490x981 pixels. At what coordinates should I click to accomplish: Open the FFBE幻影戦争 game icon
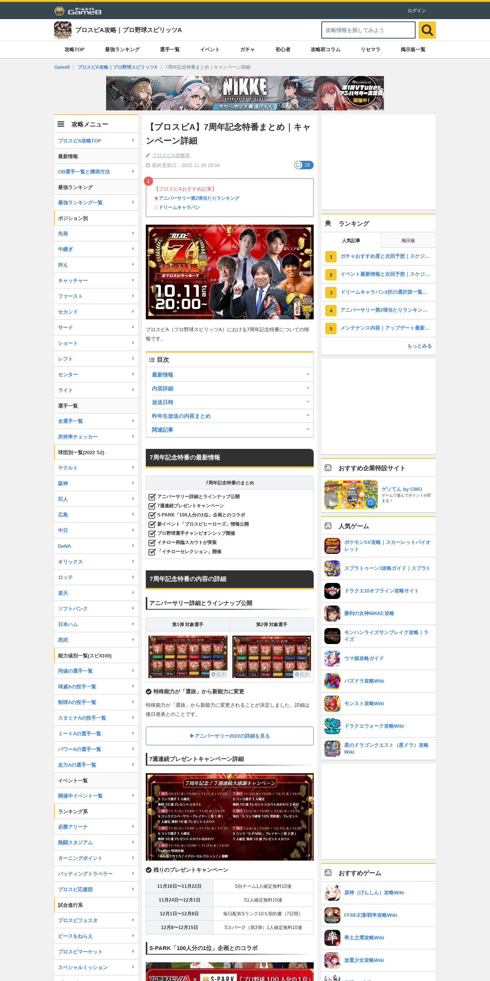[x=332, y=915]
